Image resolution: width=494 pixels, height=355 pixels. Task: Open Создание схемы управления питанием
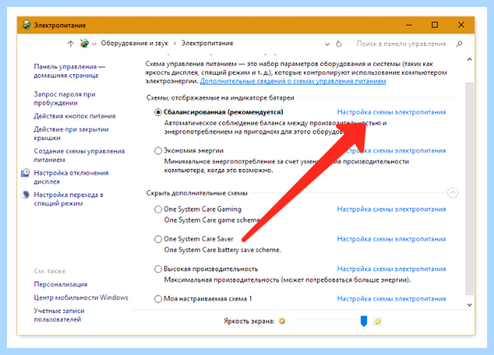click(79, 156)
